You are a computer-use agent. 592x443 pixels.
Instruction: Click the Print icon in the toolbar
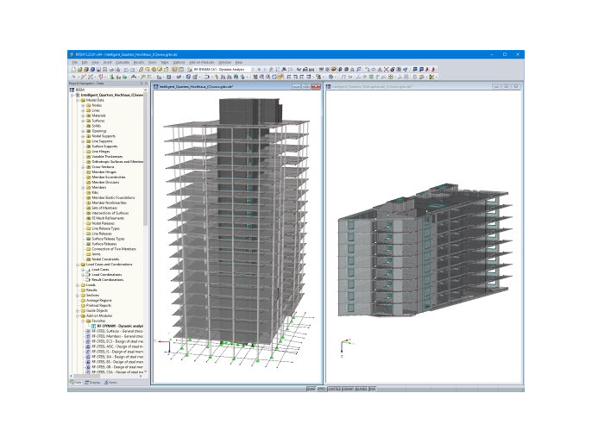(x=111, y=69)
